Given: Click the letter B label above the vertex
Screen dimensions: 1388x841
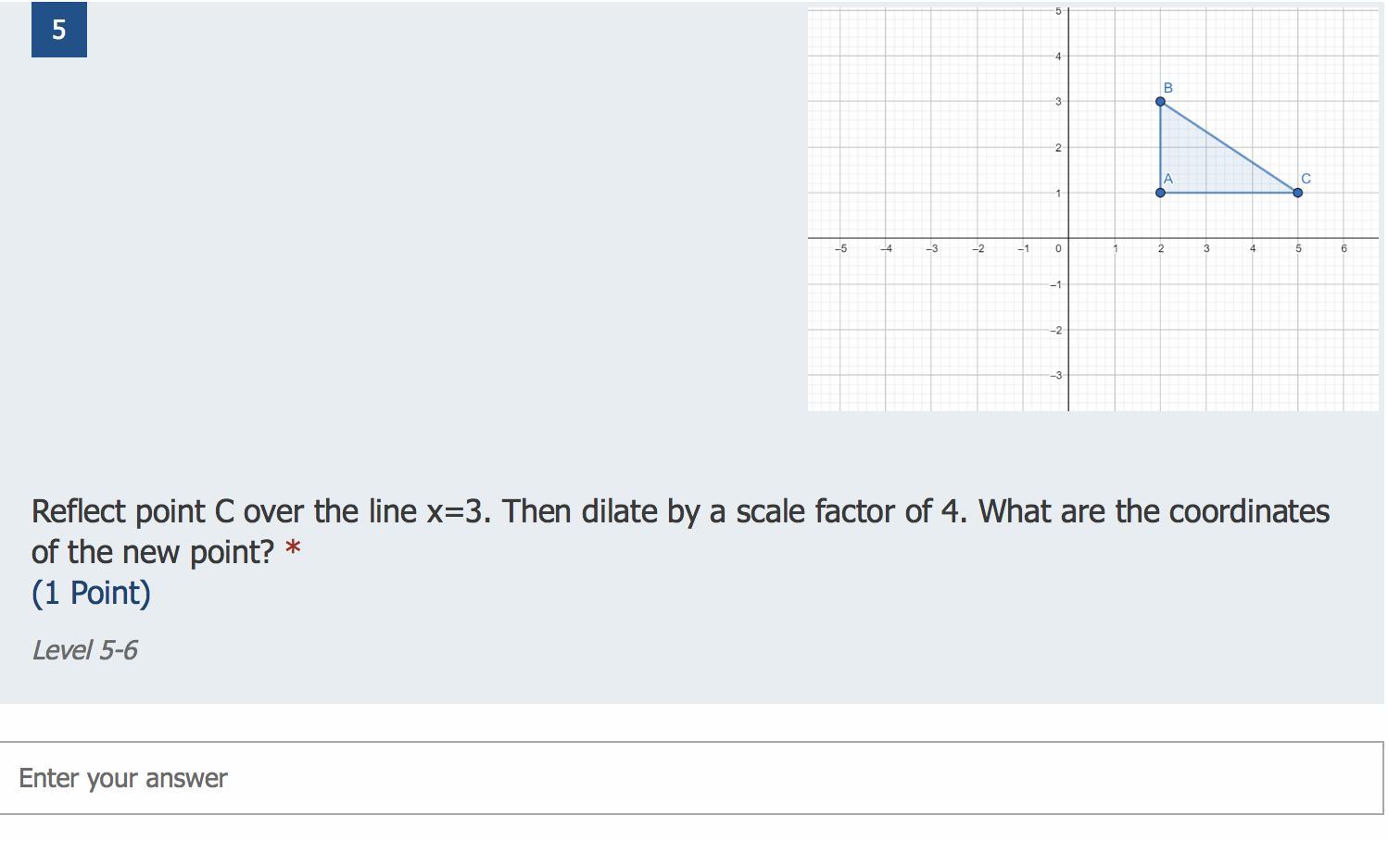Looking at the screenshot, I should (1167, 87).
